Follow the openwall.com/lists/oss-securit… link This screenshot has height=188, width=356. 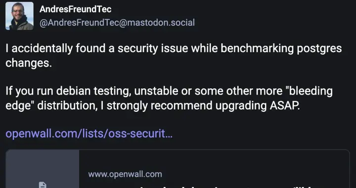click(89, 134)
